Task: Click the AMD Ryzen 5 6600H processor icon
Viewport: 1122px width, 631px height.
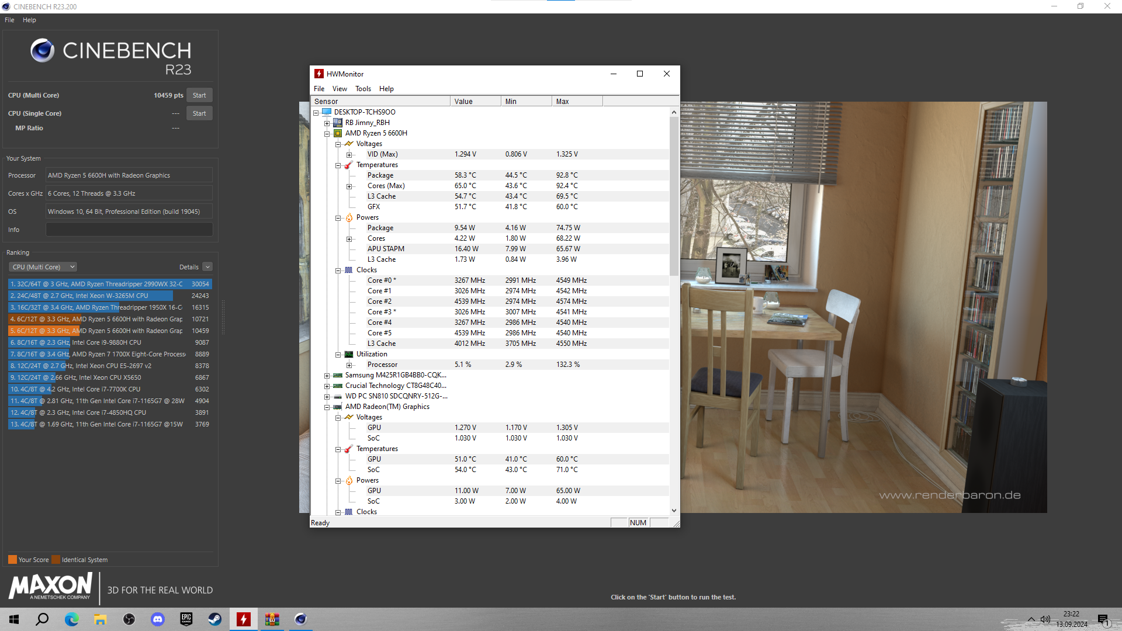Action: tap(338, 133)
